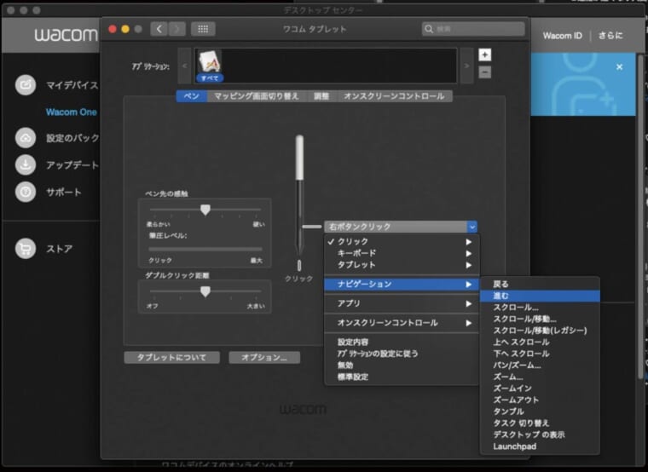Open the 設定のバックアップ cloud icon
The width and height of the screenshot is (648, 472).
[x=26, y=138]
